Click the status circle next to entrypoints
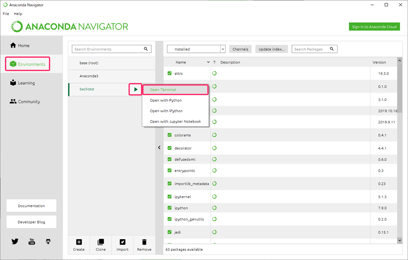The image size is (408, 260). [214, 170]
